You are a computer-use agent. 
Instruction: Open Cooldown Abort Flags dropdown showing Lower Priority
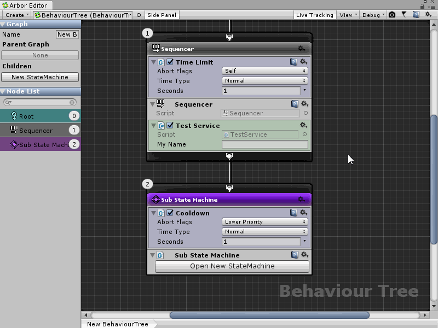pyautogui.click(x=264, y=221)
